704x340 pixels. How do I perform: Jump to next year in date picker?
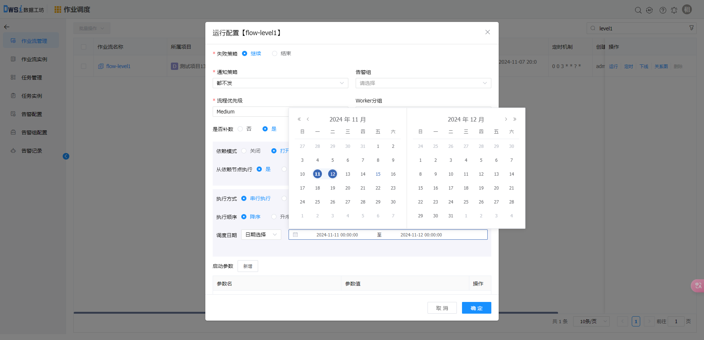[x=515, y=119]
